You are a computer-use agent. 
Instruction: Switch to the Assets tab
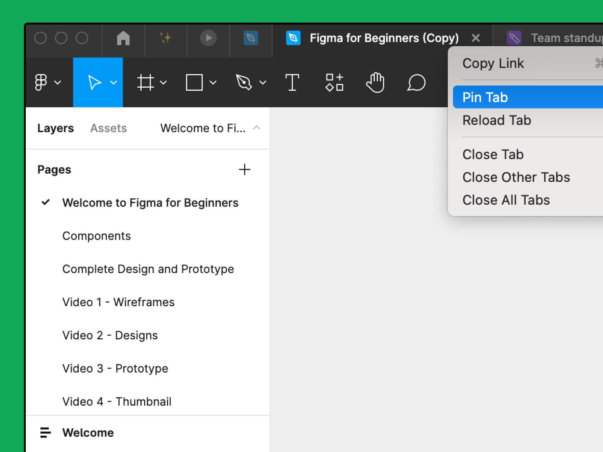click(x=109, y=128)
